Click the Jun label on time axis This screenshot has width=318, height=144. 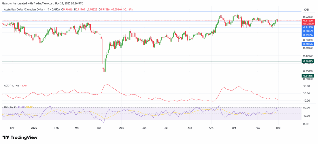144,128
